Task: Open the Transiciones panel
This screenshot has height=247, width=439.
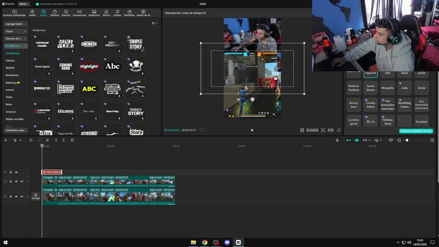Action: (80, 13)
